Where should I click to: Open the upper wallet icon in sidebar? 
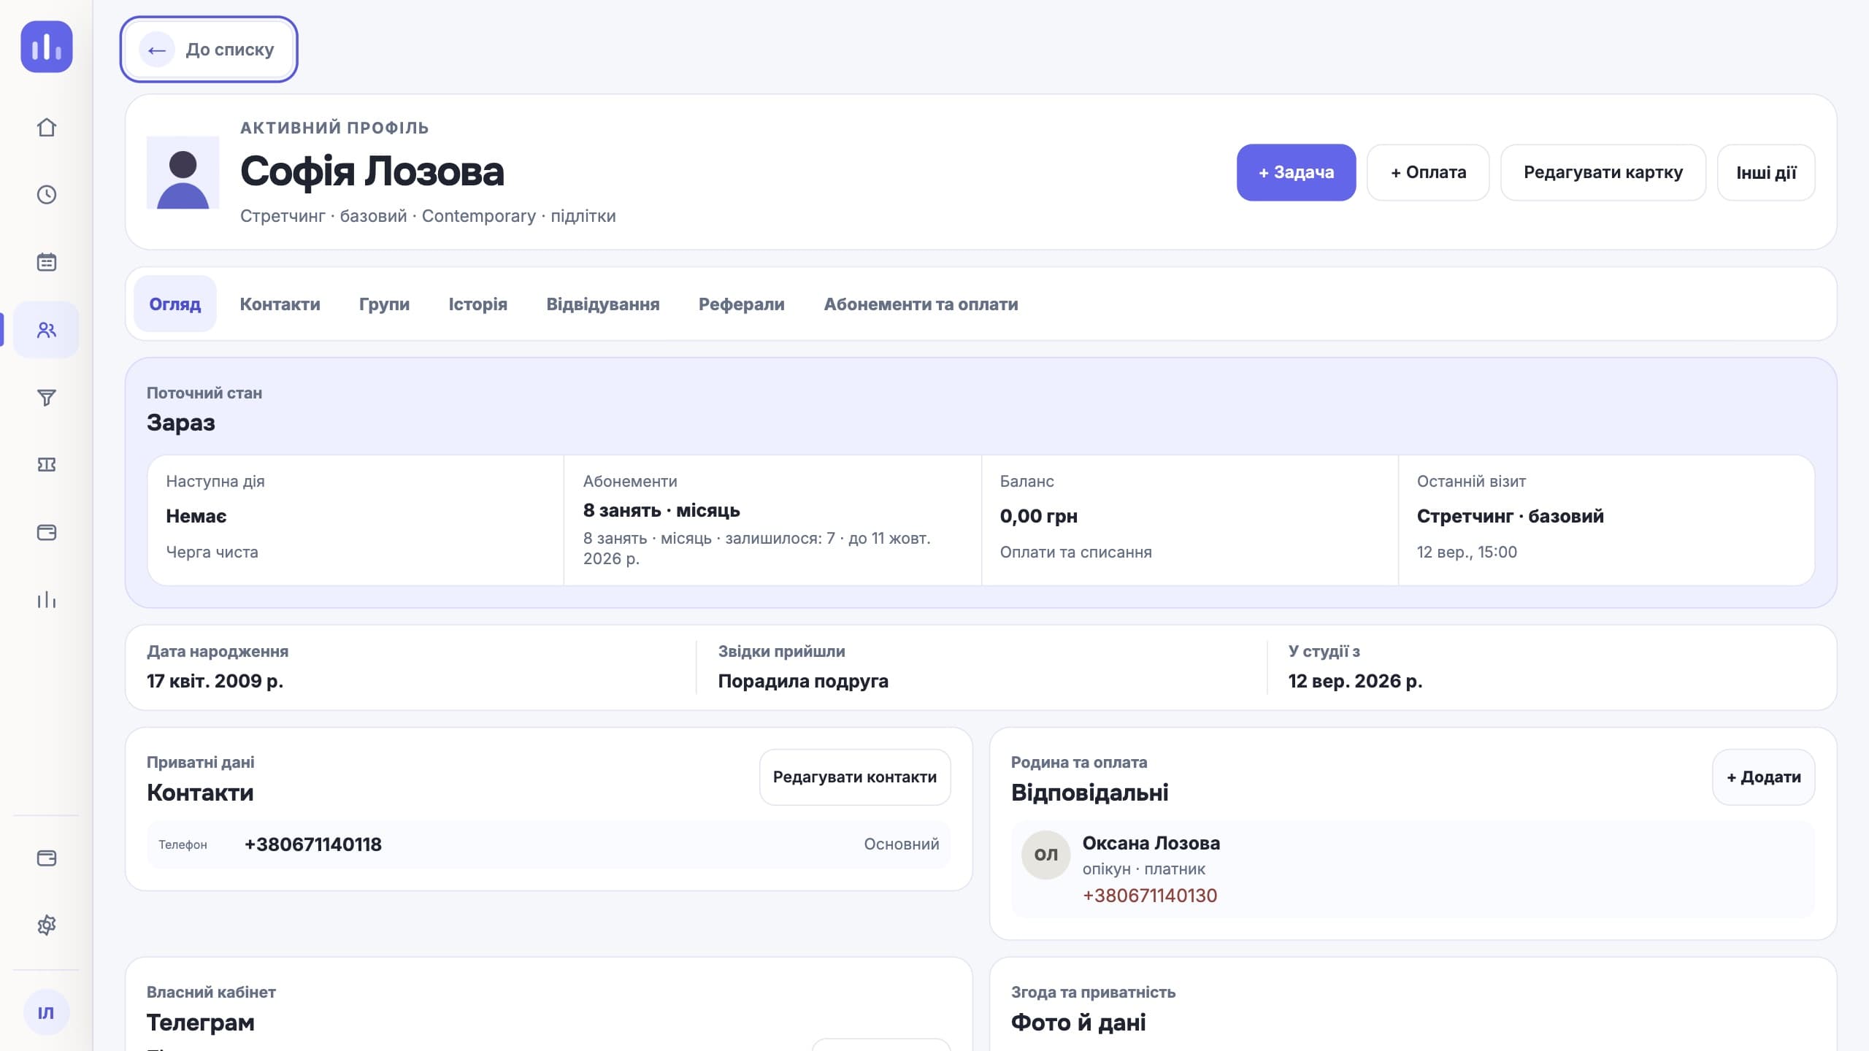click(46, 532)
